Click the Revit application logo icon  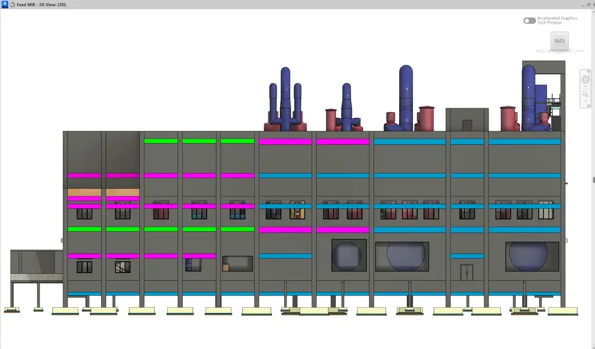click(x=5, y=4)
